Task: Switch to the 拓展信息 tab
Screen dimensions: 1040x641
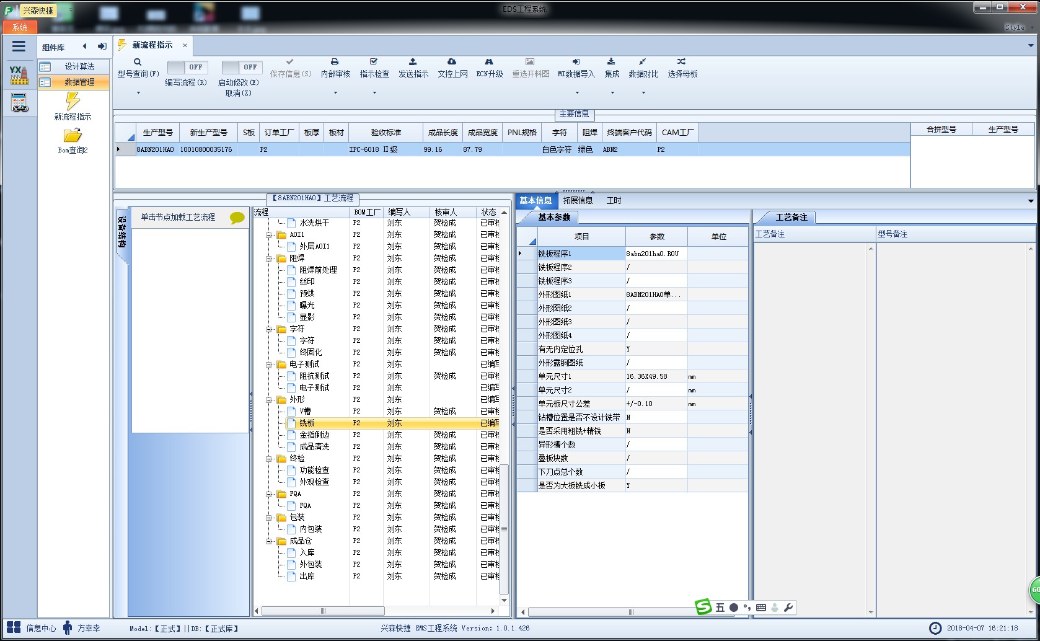Action: pyautogui.click(x=578, y=200)
